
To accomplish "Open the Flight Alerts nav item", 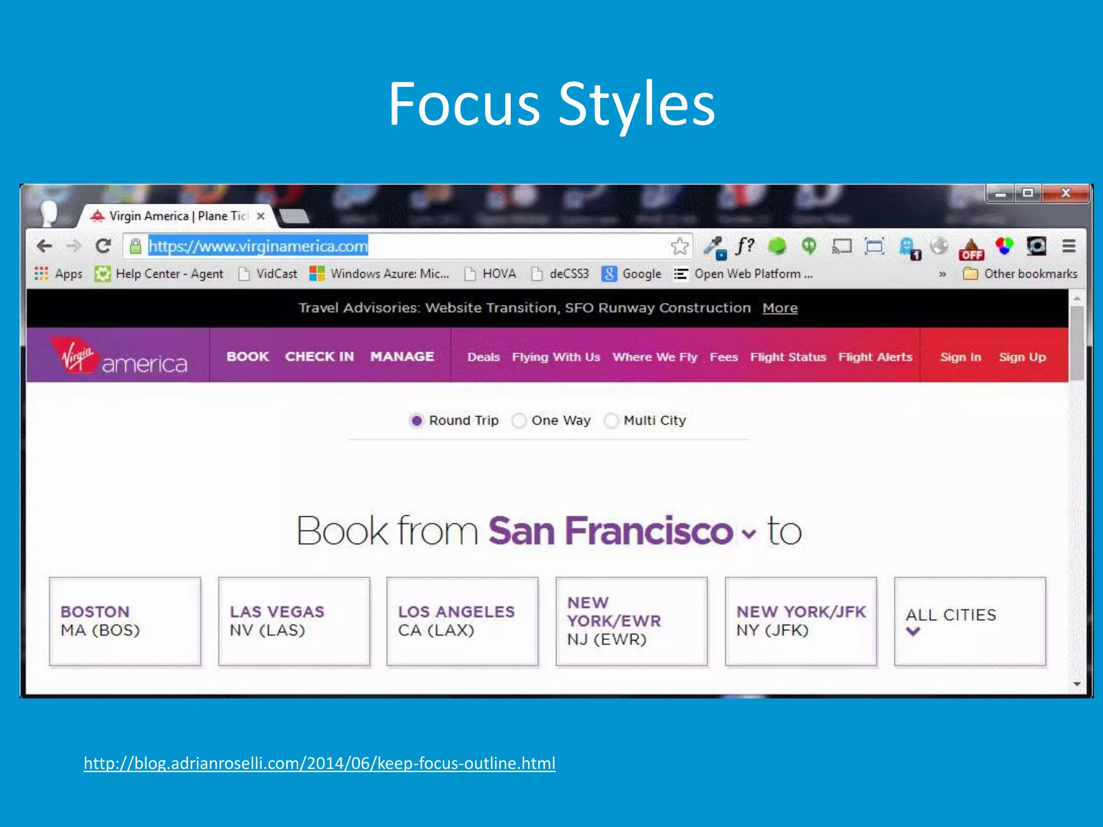I will coord(875,357).
